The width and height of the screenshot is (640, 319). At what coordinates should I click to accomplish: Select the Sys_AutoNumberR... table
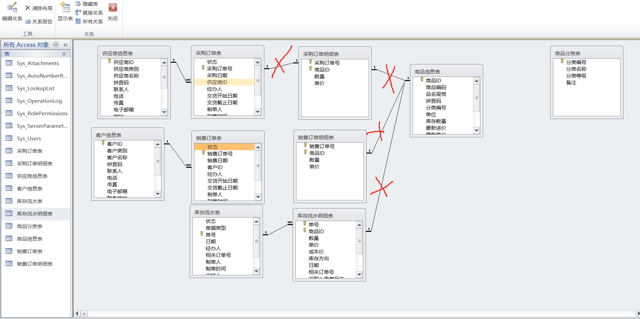pos(37,76)
